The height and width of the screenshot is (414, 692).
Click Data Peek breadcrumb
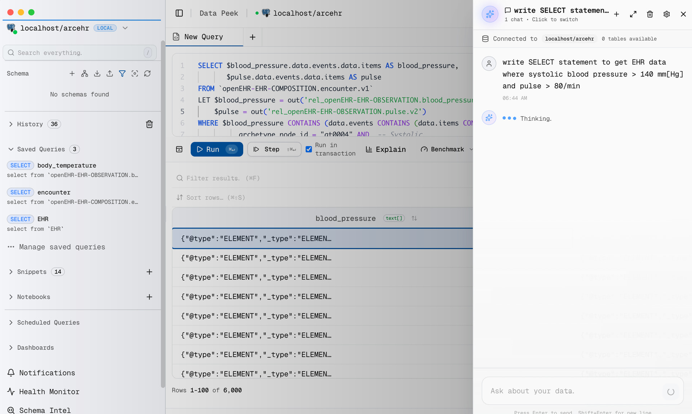(219, 13)
